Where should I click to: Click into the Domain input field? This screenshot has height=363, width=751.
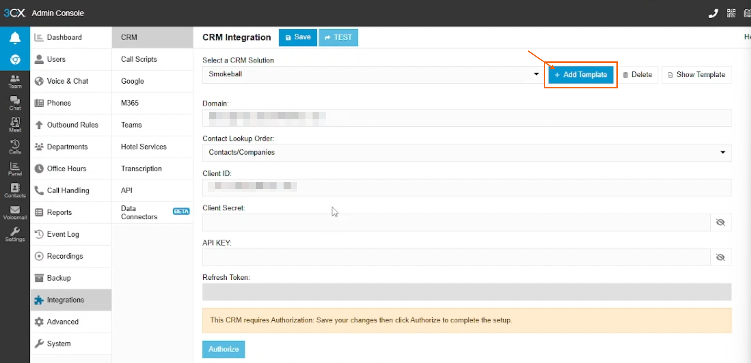click(x=467, y=118)
